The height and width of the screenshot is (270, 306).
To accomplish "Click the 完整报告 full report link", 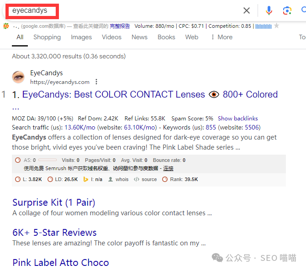I will [x=120, y=26].
